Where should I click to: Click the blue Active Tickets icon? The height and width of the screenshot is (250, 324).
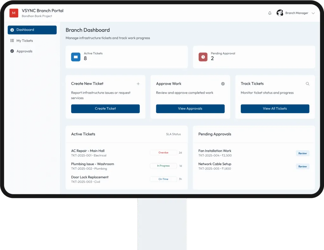pyautogui.click(x=76, y=57)
